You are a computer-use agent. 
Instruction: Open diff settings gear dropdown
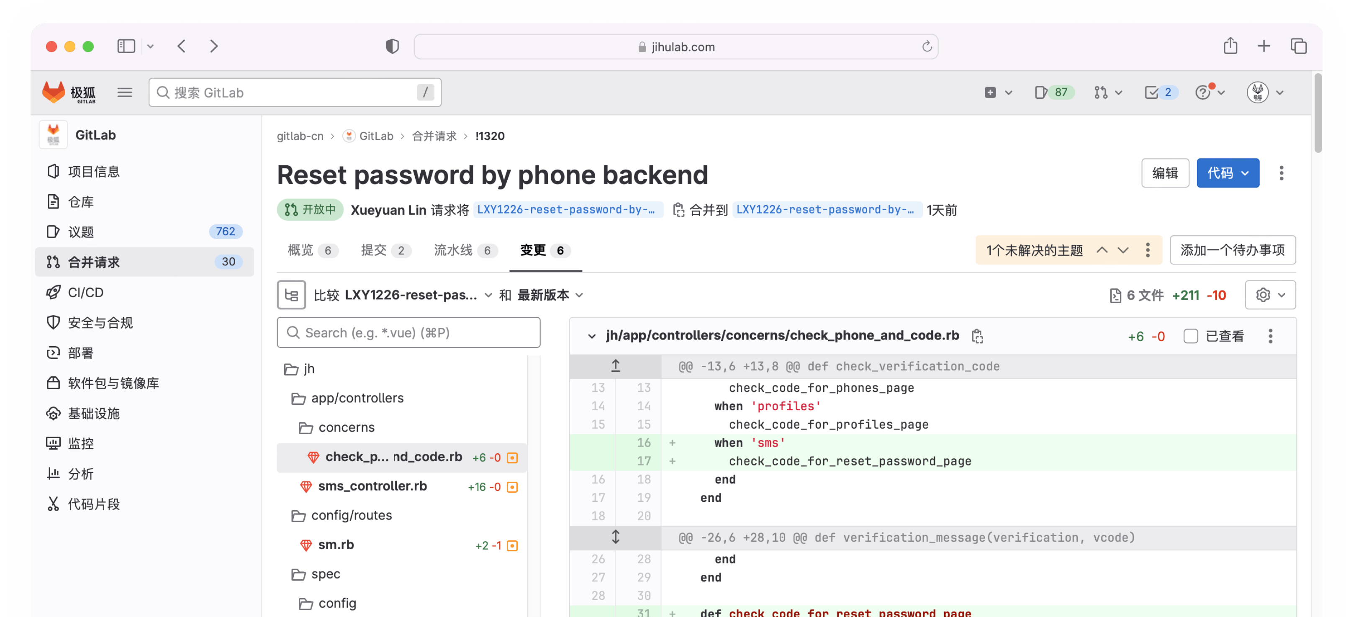1270,295
